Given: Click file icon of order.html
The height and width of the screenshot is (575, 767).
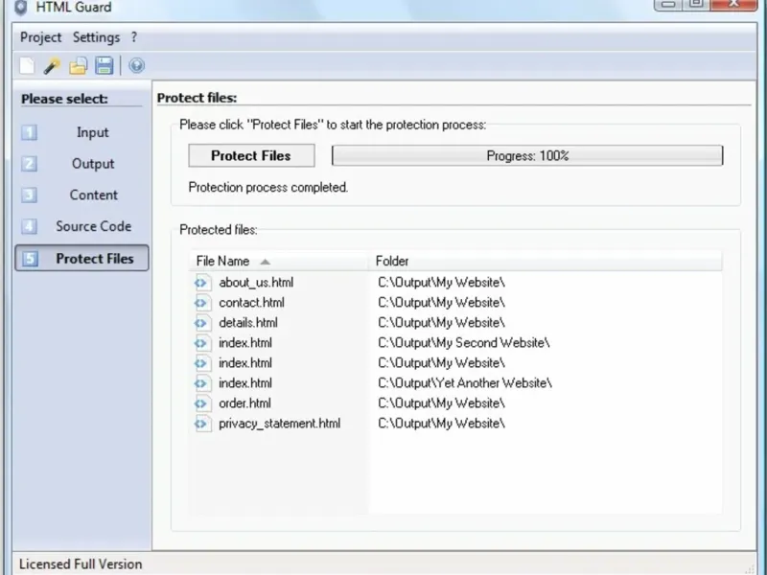Looking at the screenshot, I should point(202,403).
